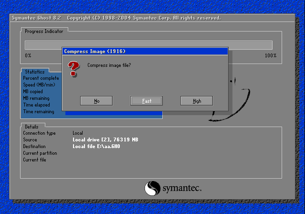Click the MB remaining label
The width and height of the screenshot is (305, 214).
click(x=36, y=98)
